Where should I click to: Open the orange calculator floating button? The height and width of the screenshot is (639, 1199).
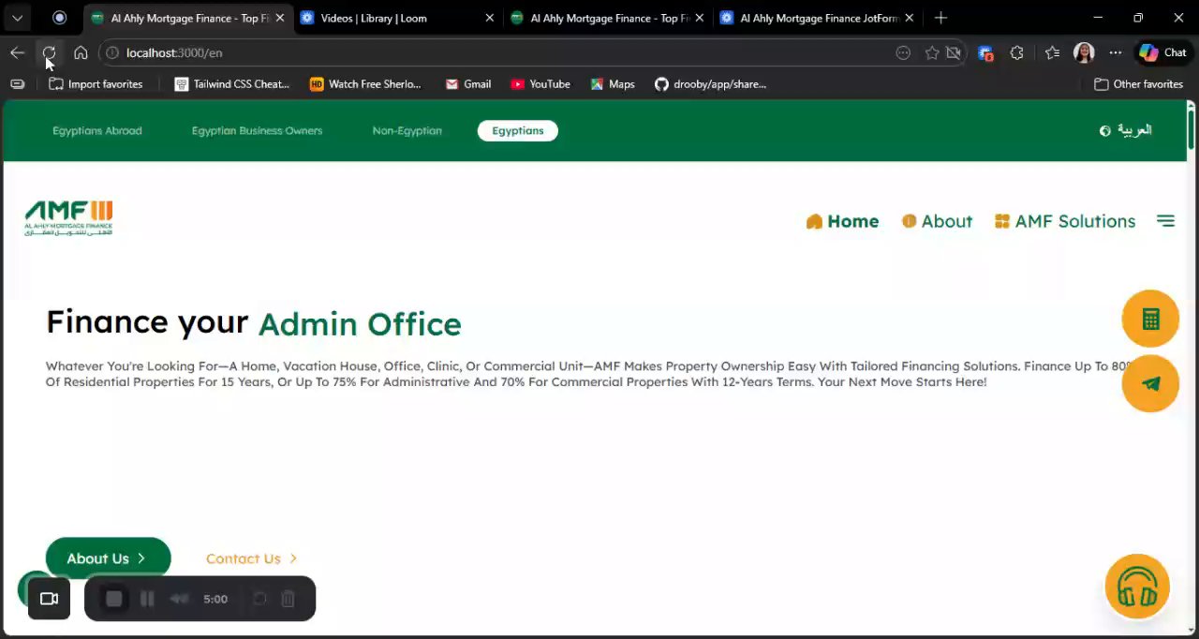pos(1150,319)
